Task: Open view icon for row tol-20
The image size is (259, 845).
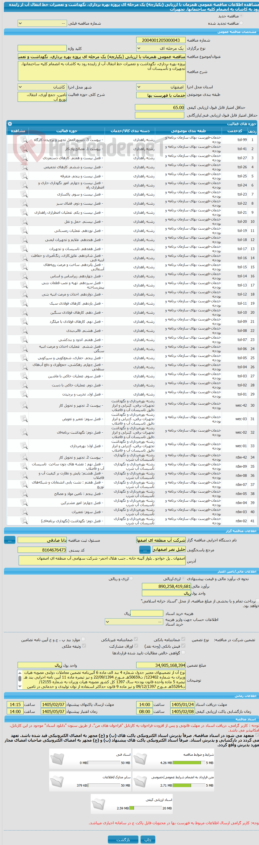Action: [24, 222]
